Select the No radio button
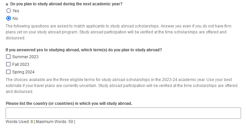Viewport: 246px width, 128px height. pos(9,18)
